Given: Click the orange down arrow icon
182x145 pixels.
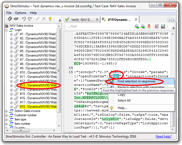Looking at the screenshot, I should (149, 26).
